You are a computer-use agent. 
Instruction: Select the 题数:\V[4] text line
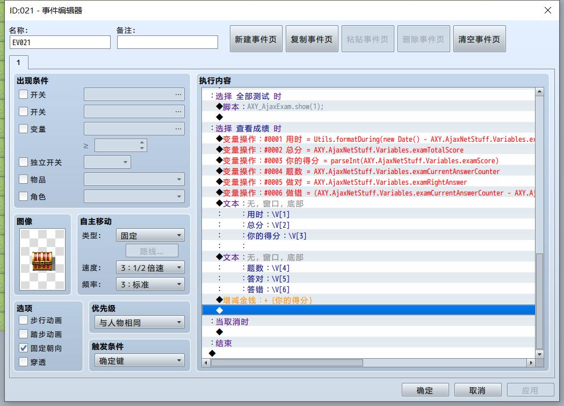point(368,268)
